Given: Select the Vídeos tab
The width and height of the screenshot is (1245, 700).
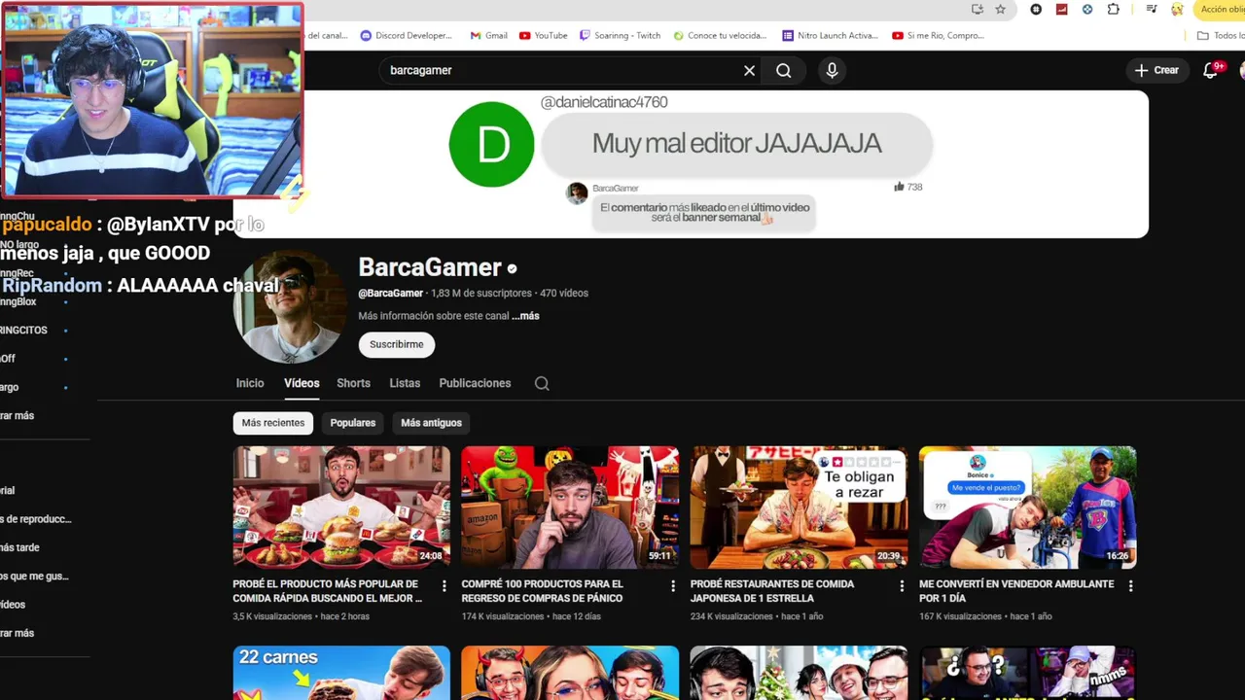Looking at the screenshot, I should click(x=302, y=383).
